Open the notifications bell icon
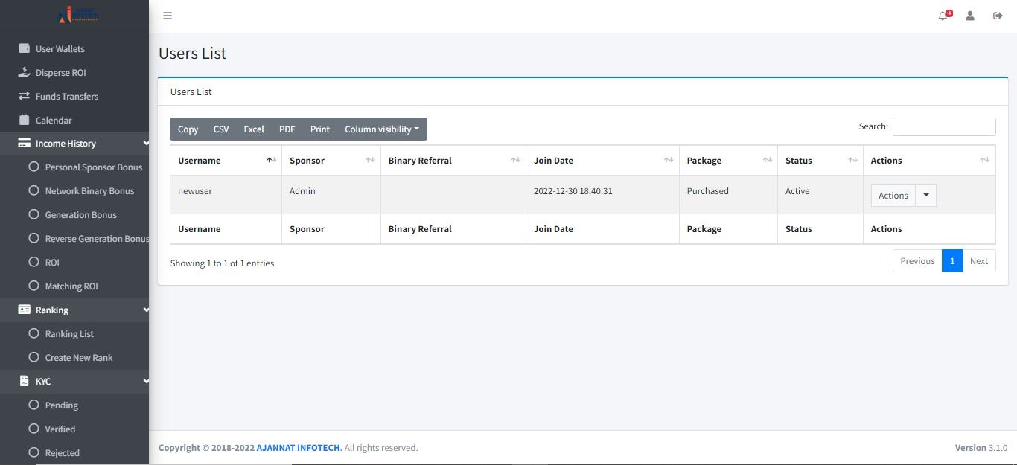1017x465 pixels. [943, 16]
